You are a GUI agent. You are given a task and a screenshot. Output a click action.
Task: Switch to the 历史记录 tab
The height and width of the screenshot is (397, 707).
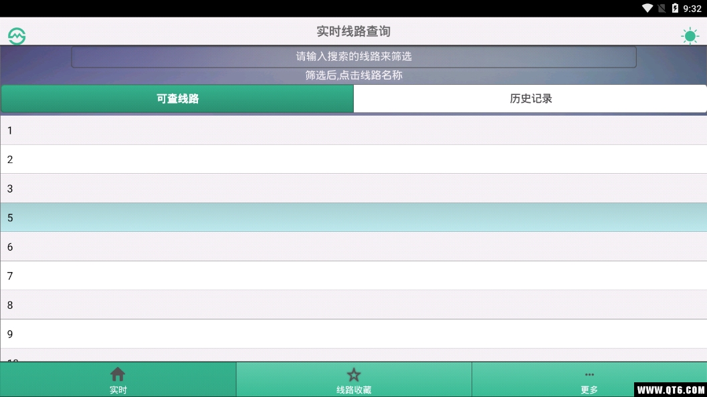click(x=530, y=99)
